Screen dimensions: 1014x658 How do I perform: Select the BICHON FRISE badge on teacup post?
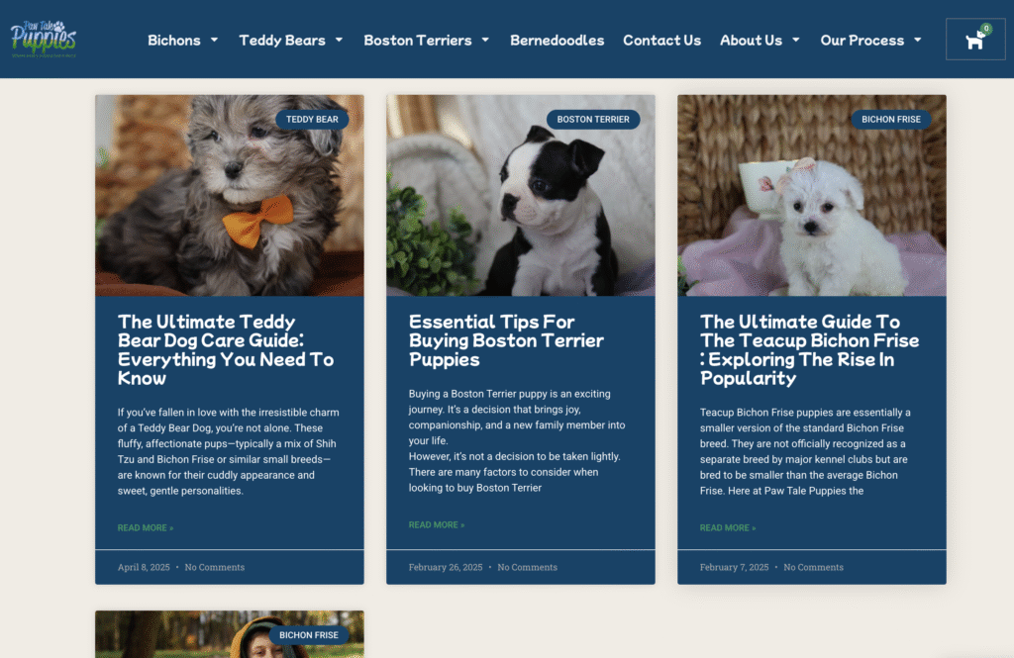pos(890,120)
